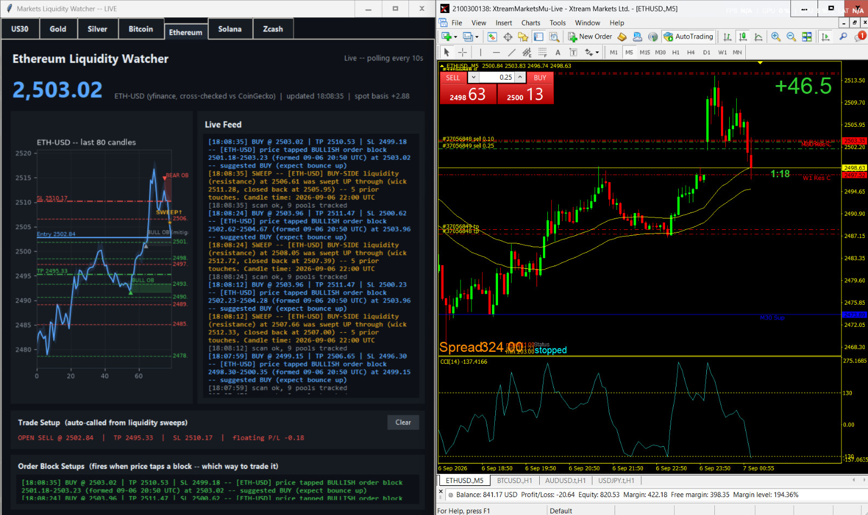
Task: Click the lot size 0.25 field
Action: point(497,78)
